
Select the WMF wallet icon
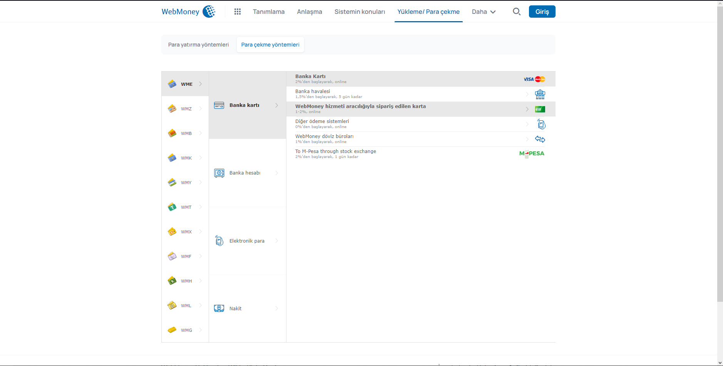[x=172, y=256]
